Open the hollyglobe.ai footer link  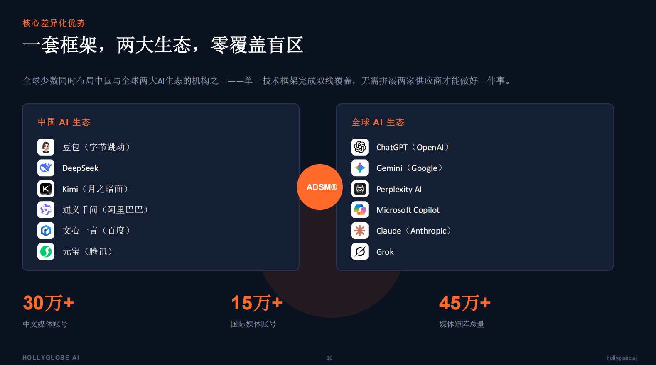(622, 358)
